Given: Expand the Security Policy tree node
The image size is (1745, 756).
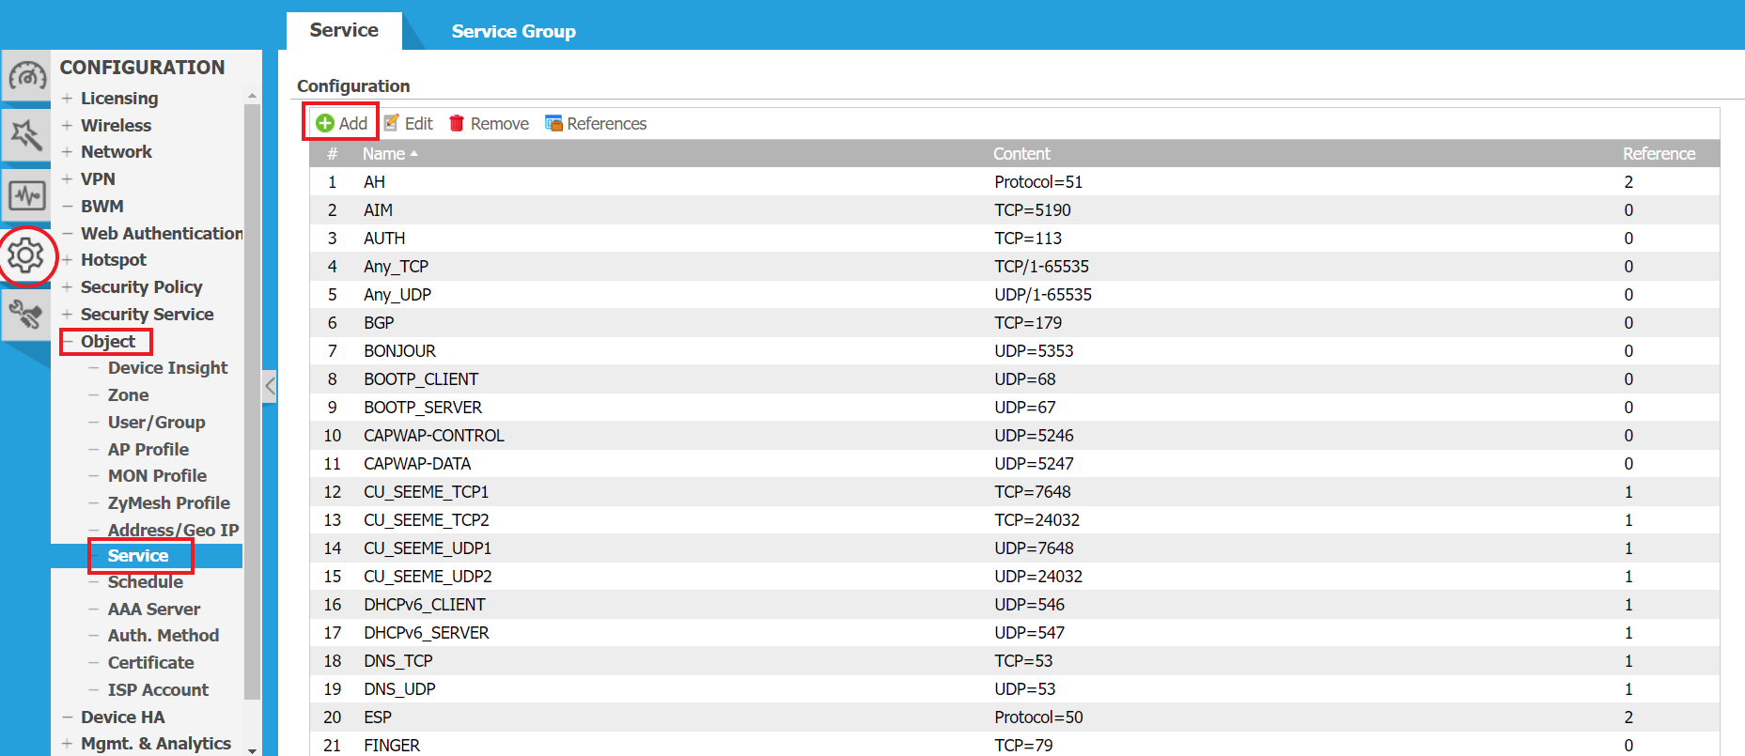Looking at the screenshot, I should coord(67,286).
